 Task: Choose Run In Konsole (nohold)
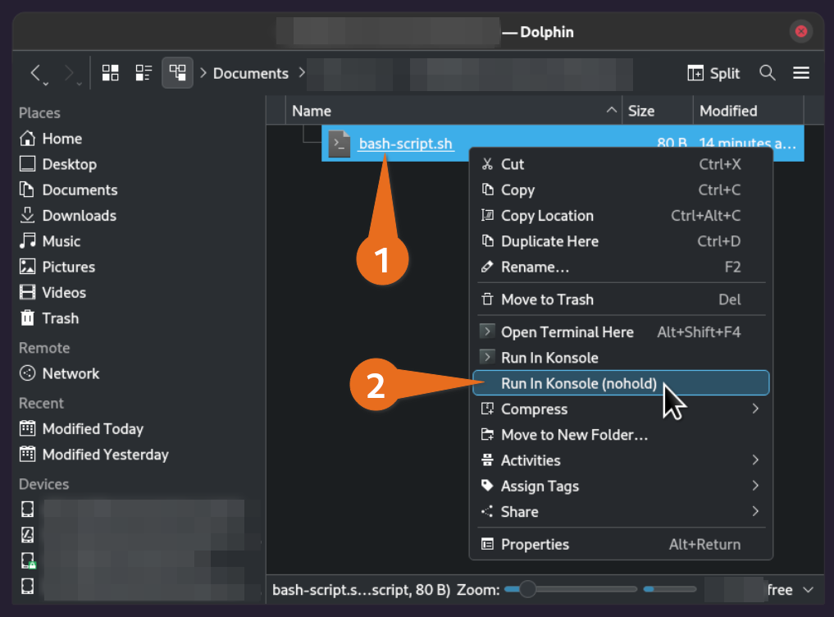620,383
